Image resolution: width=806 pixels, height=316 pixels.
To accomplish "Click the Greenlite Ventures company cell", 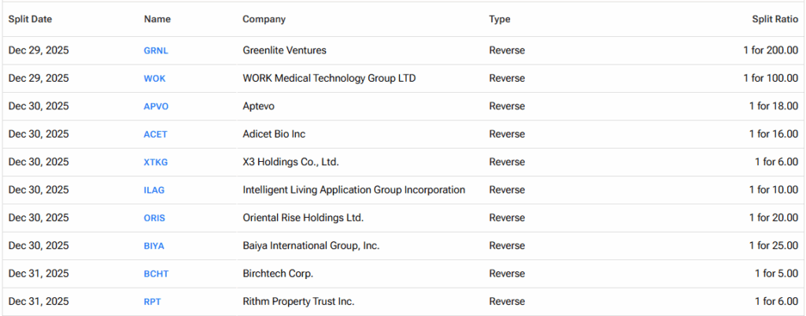I will click(284, 50).
